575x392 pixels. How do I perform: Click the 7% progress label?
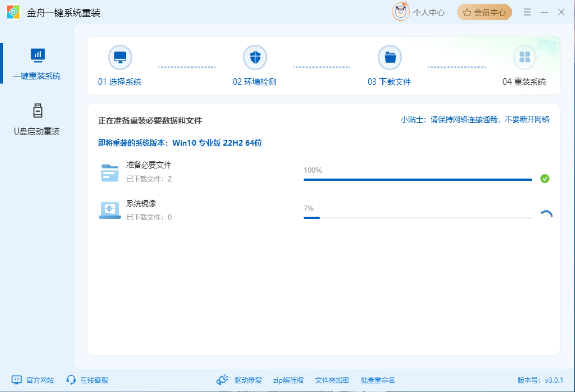pos(309,208)
